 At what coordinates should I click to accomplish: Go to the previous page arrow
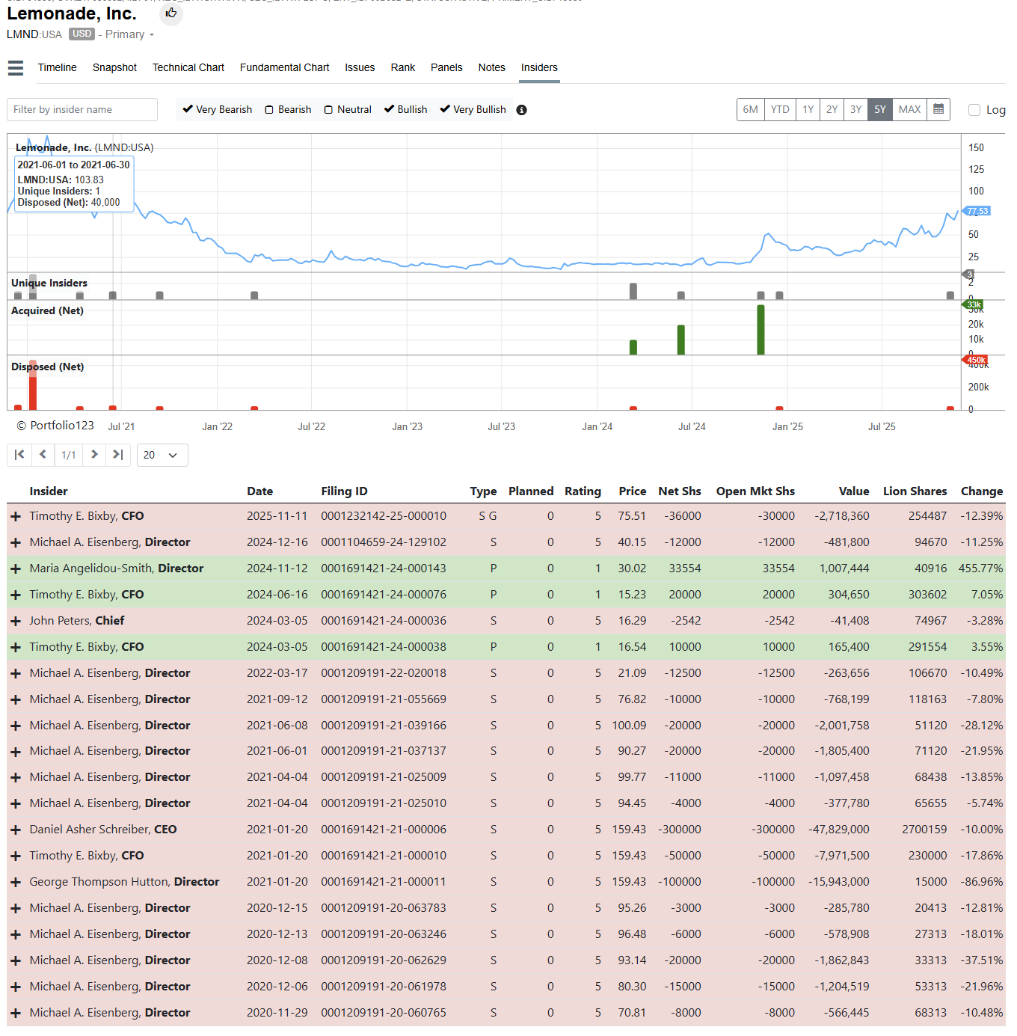pyautogui.click(x=43, y=455)
